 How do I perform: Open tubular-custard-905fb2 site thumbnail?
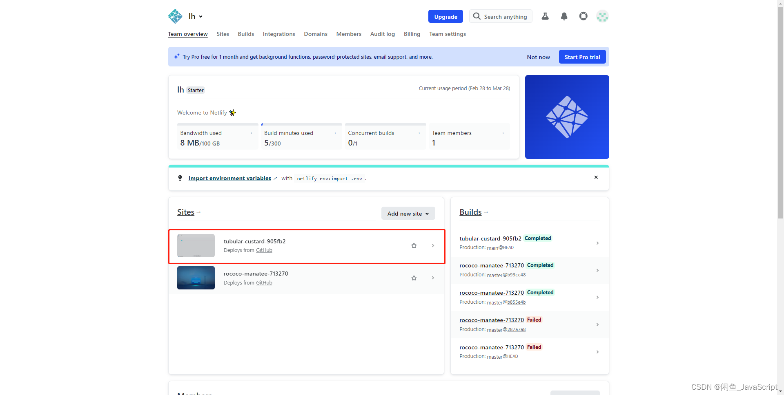click(x=196, y=245)
